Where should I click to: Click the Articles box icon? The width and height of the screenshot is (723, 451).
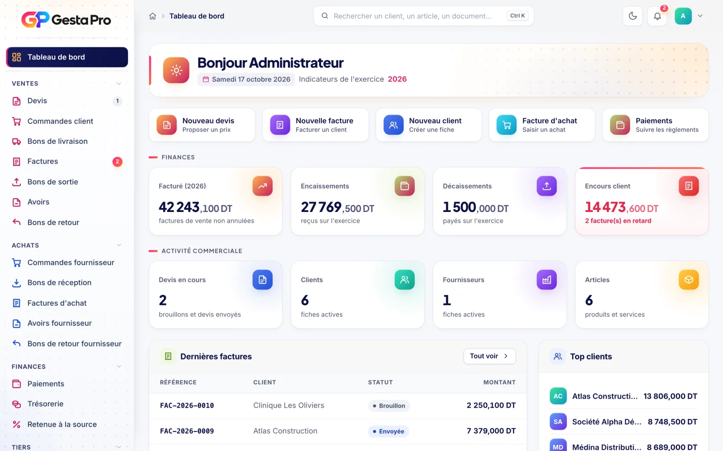689,280
